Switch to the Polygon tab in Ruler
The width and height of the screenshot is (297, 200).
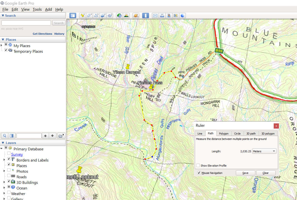tap(224, 133)
